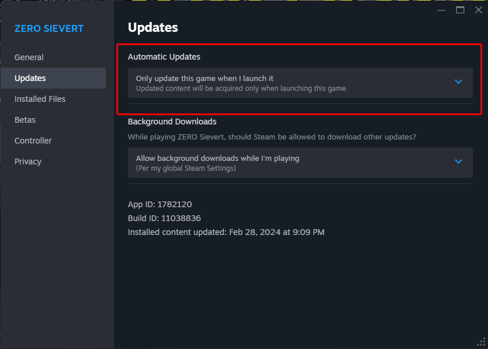Maximize the properties window

pyautogui.click(x=460, y=10)
